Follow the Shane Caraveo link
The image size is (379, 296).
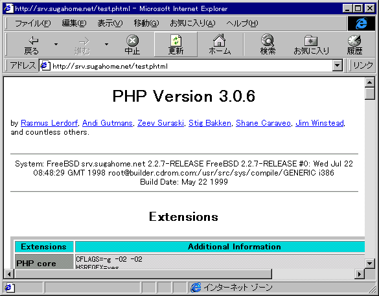click(x=263, y=123)
